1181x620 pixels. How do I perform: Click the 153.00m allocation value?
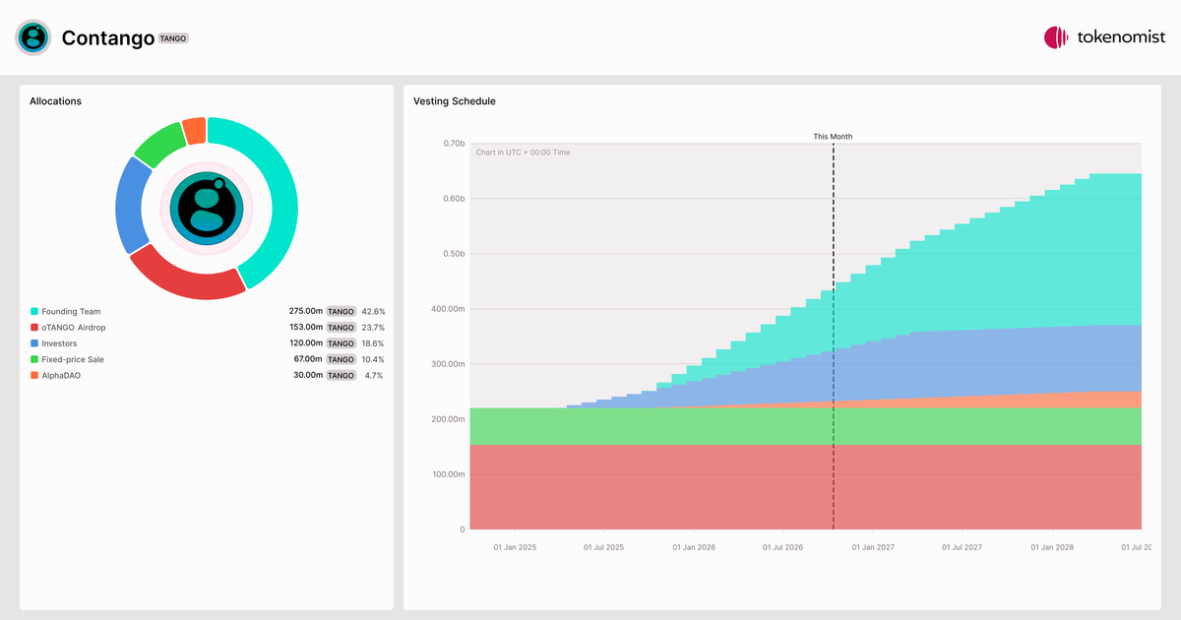(x=305, y=327)
